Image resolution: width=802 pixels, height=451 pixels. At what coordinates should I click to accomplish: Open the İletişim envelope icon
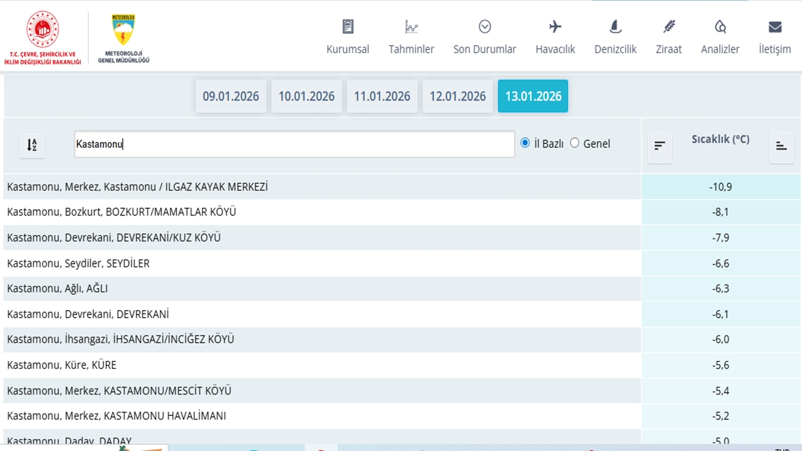[x=775, y=26]
